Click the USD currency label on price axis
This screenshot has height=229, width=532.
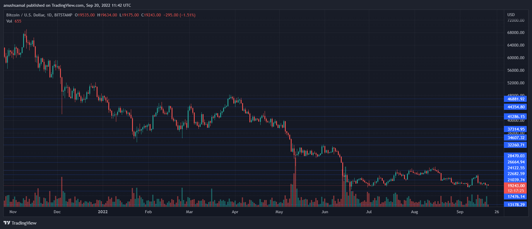(511, 15)
